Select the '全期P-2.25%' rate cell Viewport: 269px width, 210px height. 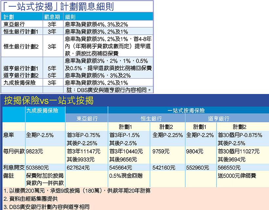[168, 135]
